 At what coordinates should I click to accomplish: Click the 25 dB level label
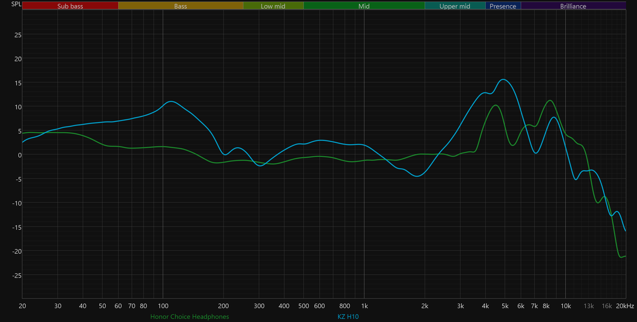[18, 34]
